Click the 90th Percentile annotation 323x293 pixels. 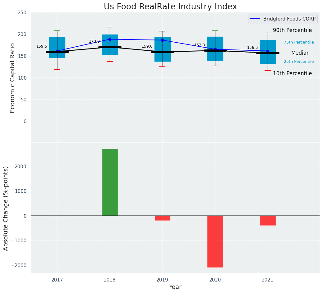pyautogui.click(x=292, y=30)
